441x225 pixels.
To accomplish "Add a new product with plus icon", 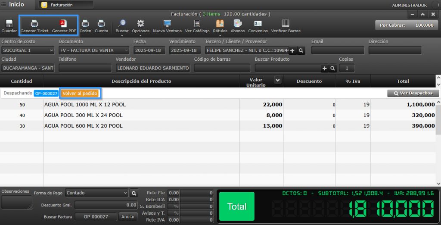I will [324, 68].
